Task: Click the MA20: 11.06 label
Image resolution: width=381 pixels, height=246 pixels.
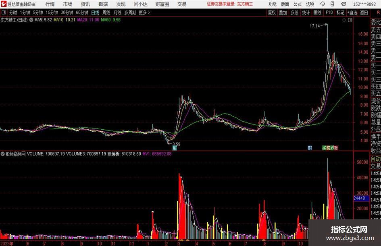Action: tap(88, 20)
